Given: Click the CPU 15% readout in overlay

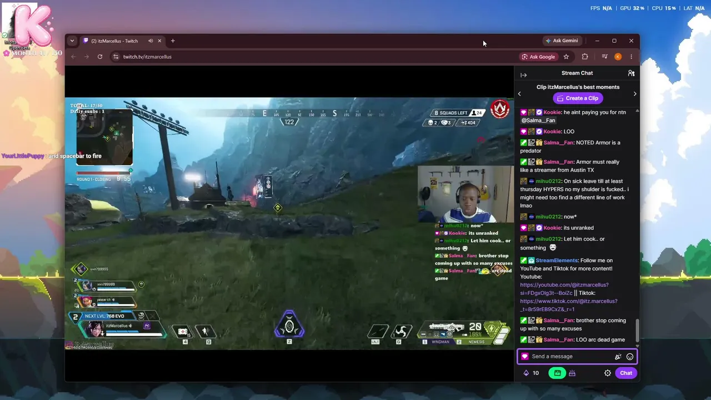Looking at the screenshot, I should pos(663,8).
